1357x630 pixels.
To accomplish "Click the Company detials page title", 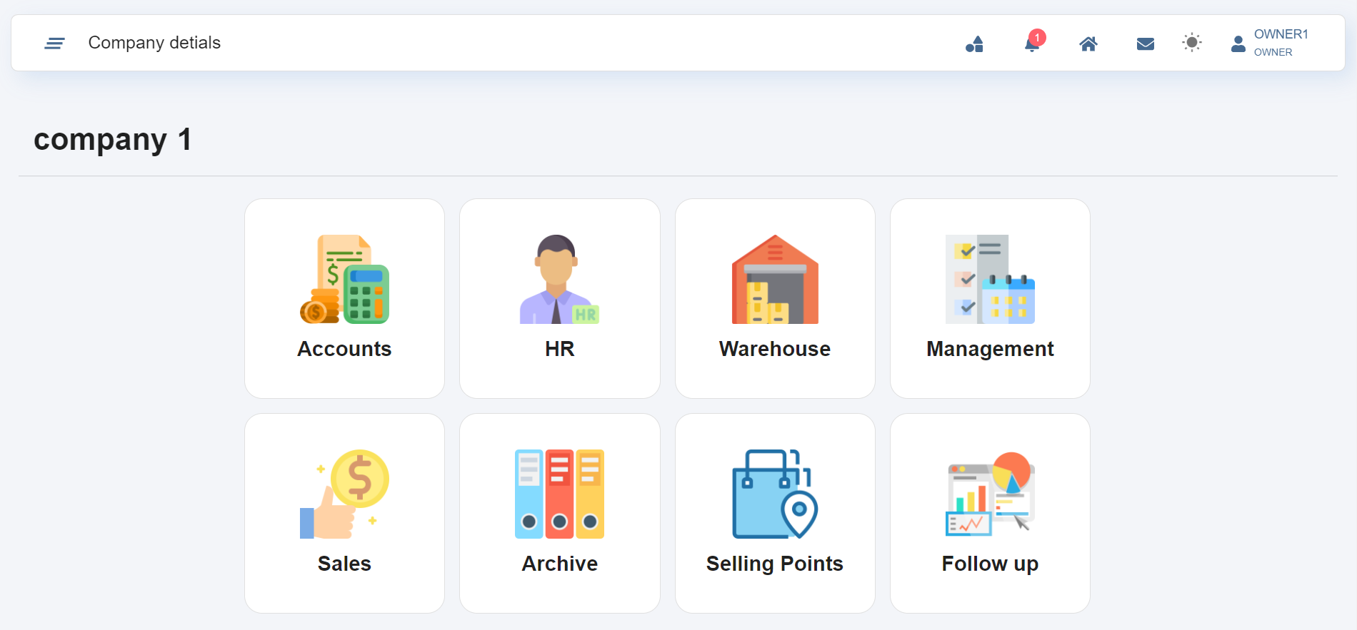I will click(x=154, y=43).
